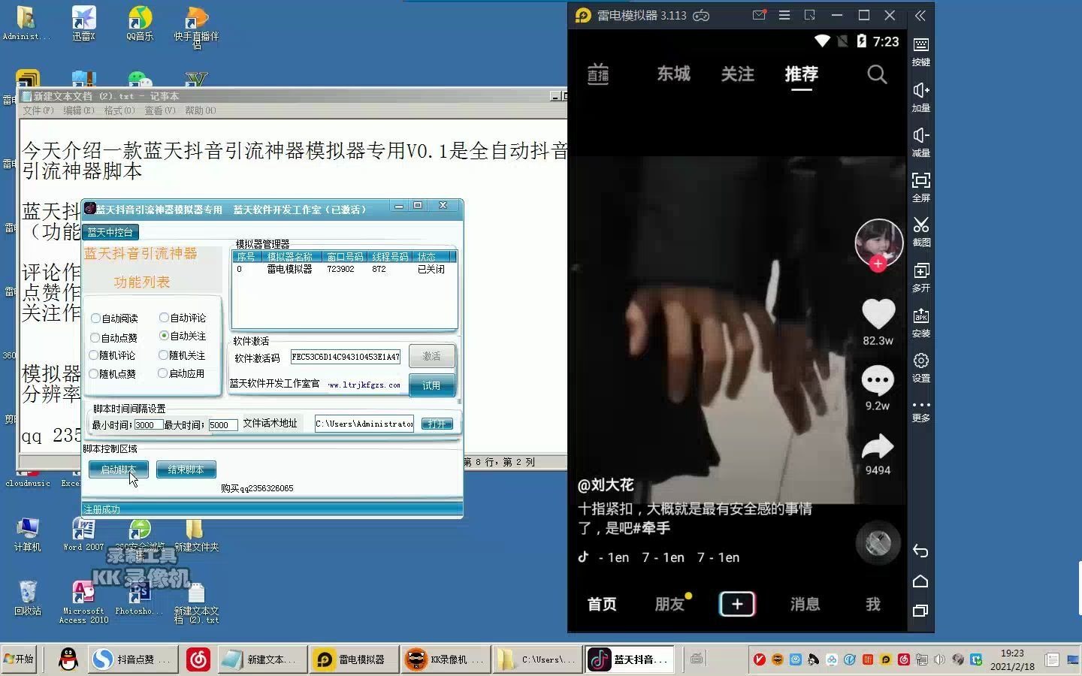
Task: Open the 迅雷X desktop shortcut
Action: pyautogui.click(x=83, y=23)
